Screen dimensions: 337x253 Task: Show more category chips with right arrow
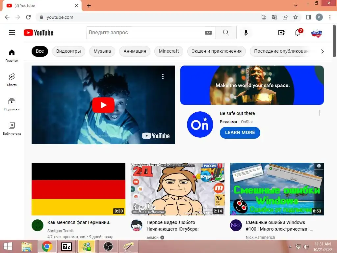323,51
